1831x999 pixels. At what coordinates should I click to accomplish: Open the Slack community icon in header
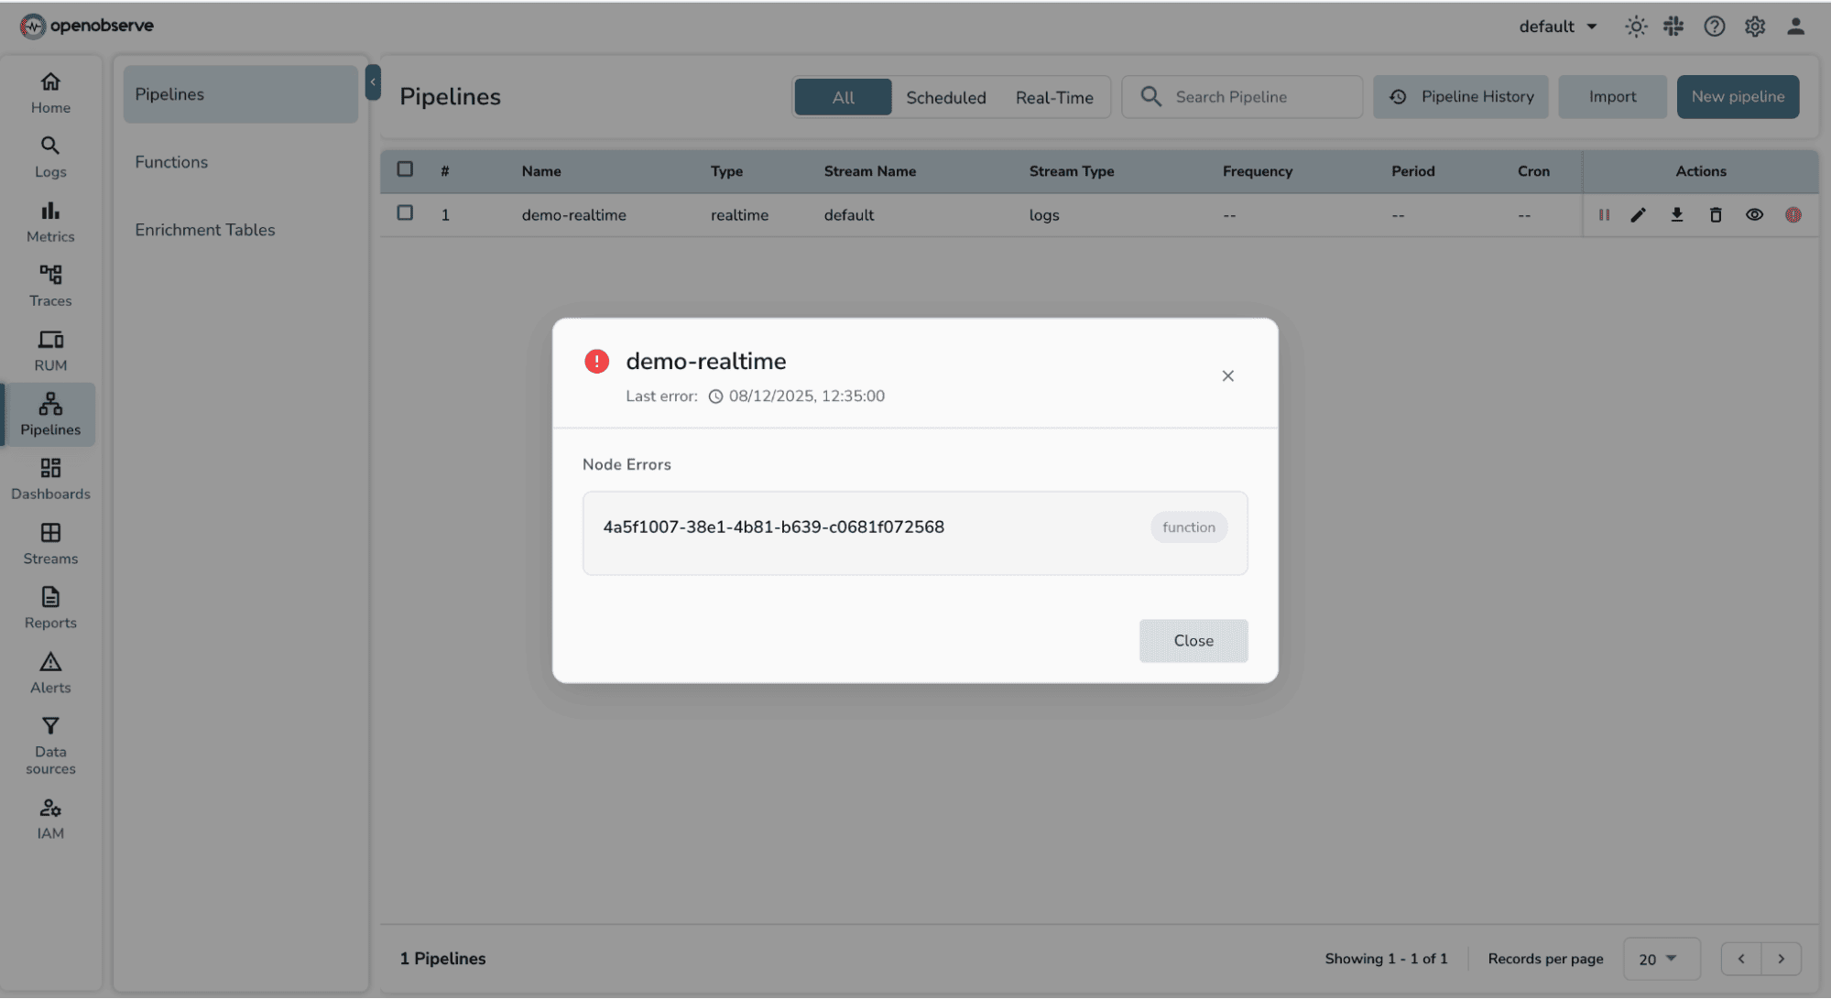(1673, 27)
